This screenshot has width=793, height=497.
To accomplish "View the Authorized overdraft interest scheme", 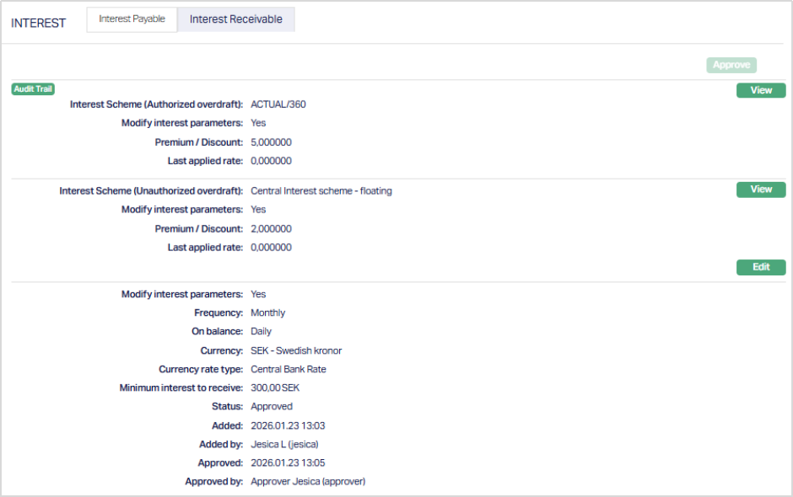I will pos(760,90).
